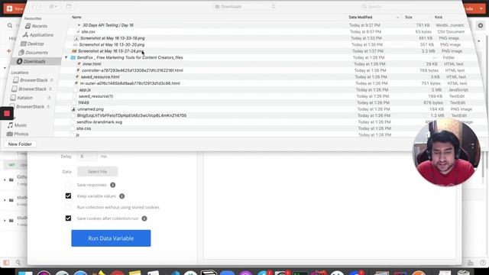489x275 pixels.
Task: Open the Upgrade dropdown arrow at top right
Action: click(481, 8)
